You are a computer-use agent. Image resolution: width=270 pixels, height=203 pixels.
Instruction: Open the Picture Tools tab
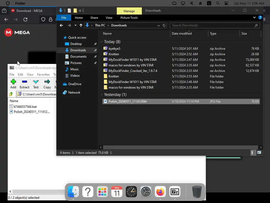click(x=129, y=18)
